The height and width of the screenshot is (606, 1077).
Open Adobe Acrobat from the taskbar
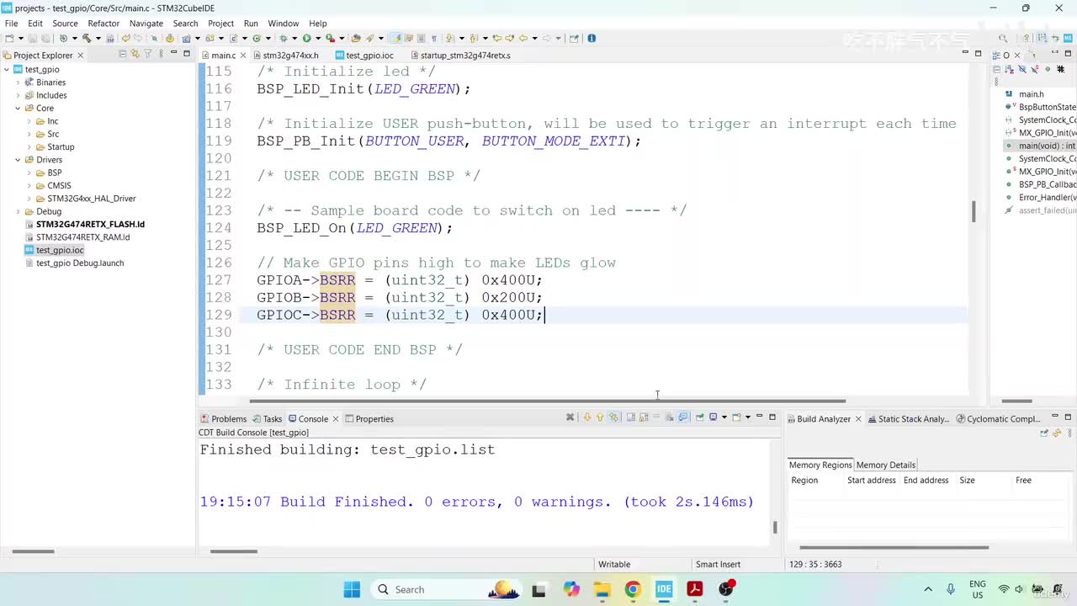click(695, 589)
